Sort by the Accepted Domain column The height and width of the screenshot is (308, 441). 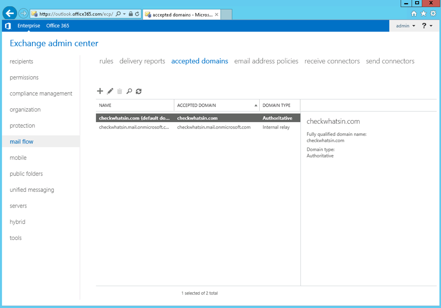coord(217,105)
